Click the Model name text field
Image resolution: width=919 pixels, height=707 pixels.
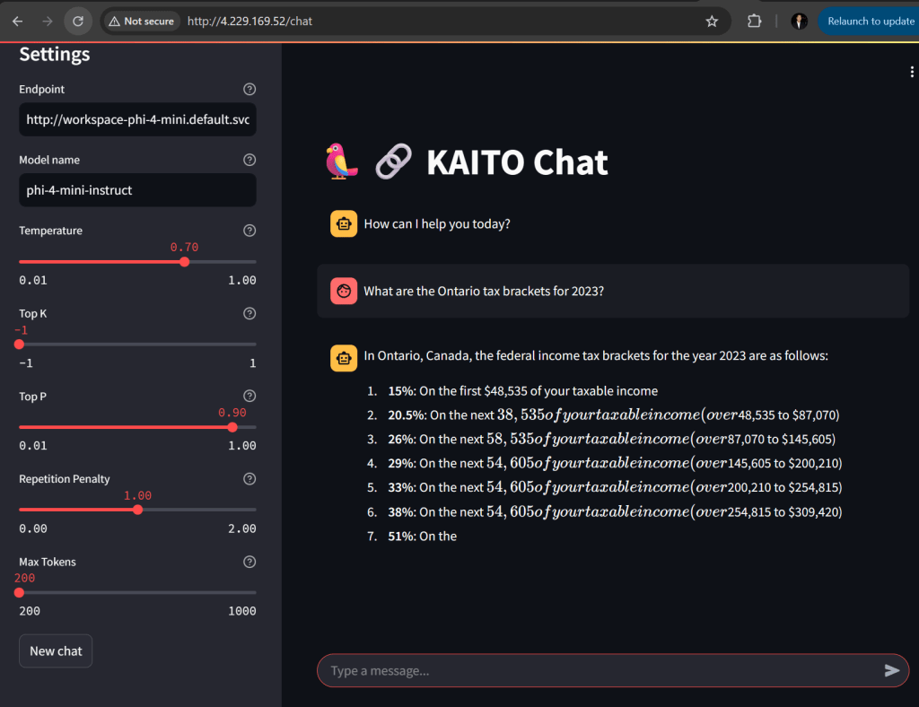coord(137,190)
